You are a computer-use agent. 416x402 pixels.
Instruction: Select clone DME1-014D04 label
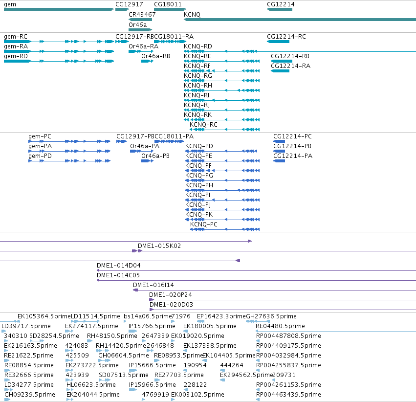119,266
